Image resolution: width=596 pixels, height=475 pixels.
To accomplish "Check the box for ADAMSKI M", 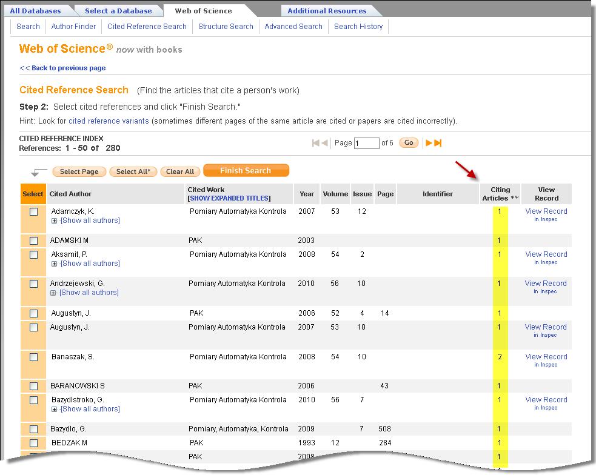I will point(33,241).
